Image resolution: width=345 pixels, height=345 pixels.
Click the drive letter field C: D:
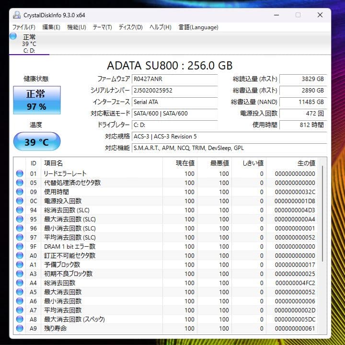(x=175, y=125)
